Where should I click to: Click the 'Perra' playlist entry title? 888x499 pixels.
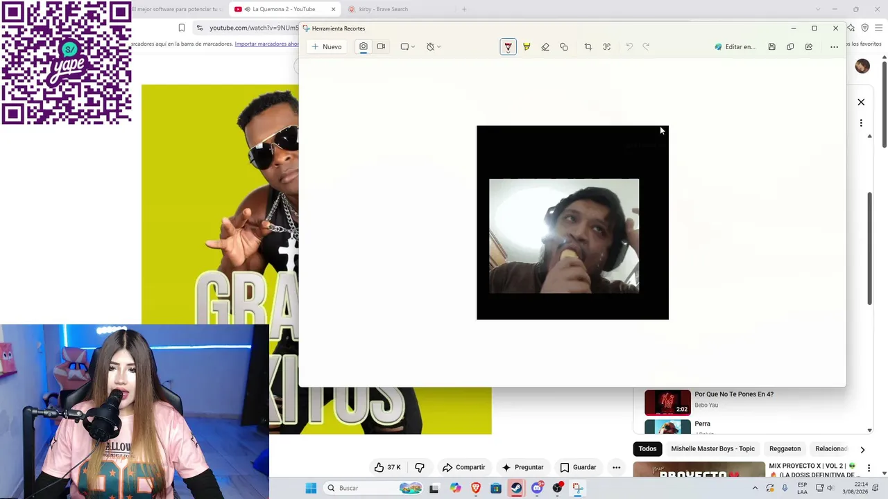click(x=702, y=423)
